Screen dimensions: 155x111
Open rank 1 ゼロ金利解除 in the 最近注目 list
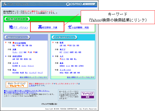[20, 43]
